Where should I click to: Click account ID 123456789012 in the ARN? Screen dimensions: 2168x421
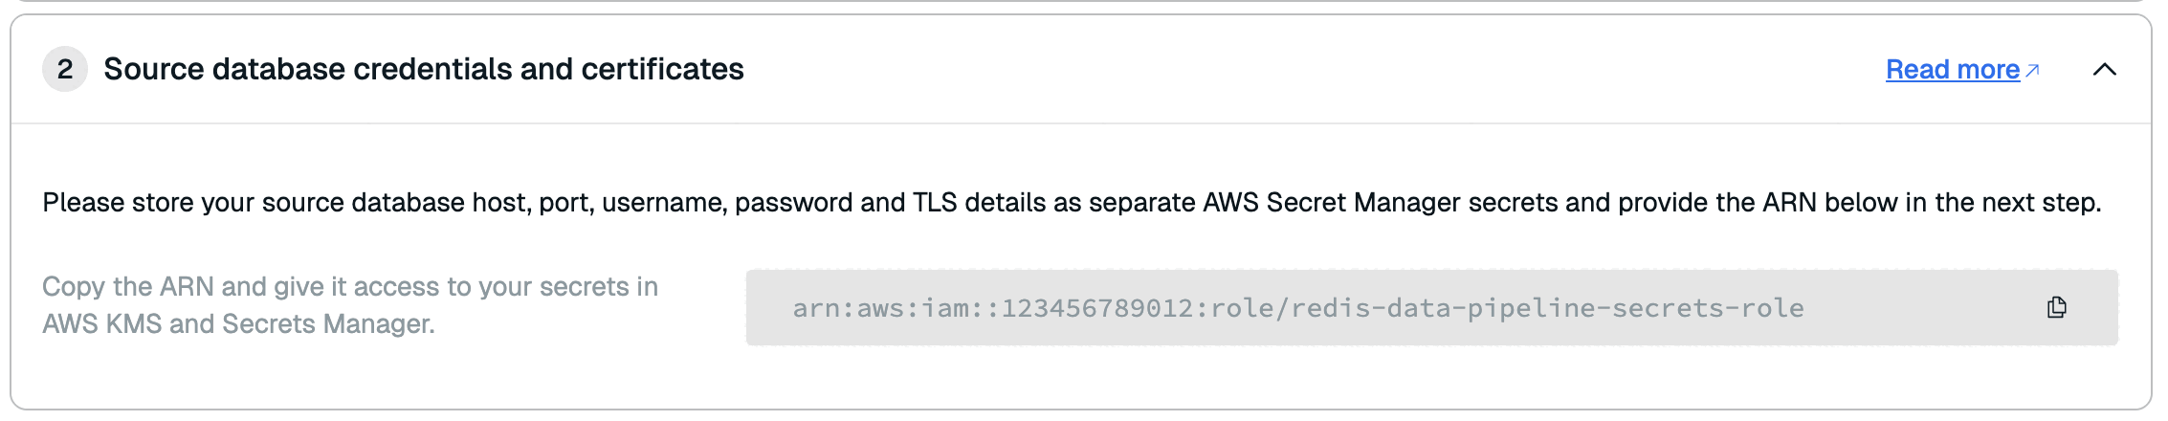[1105, 308]
